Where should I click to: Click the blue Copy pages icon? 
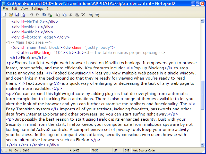point(64,15)
